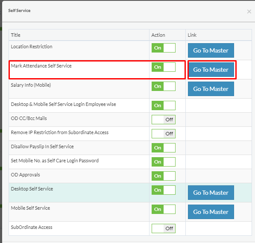Click Go To Master for Mark Attendance
Viewport: 255px width, 243px height.
point(211,70)
